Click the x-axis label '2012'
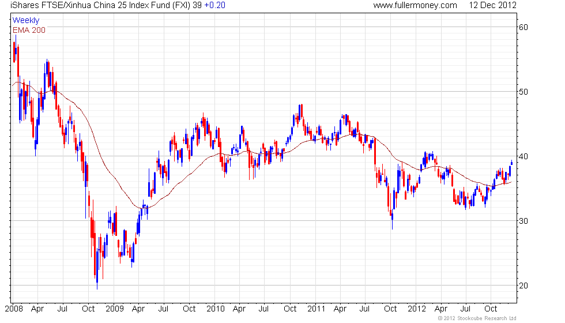The image size is (565, 323). pyautogui.click(x=417, y=309)
